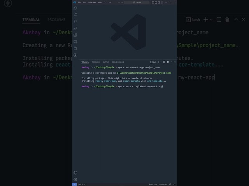Kill terminal with trash icon

point(168,62)
